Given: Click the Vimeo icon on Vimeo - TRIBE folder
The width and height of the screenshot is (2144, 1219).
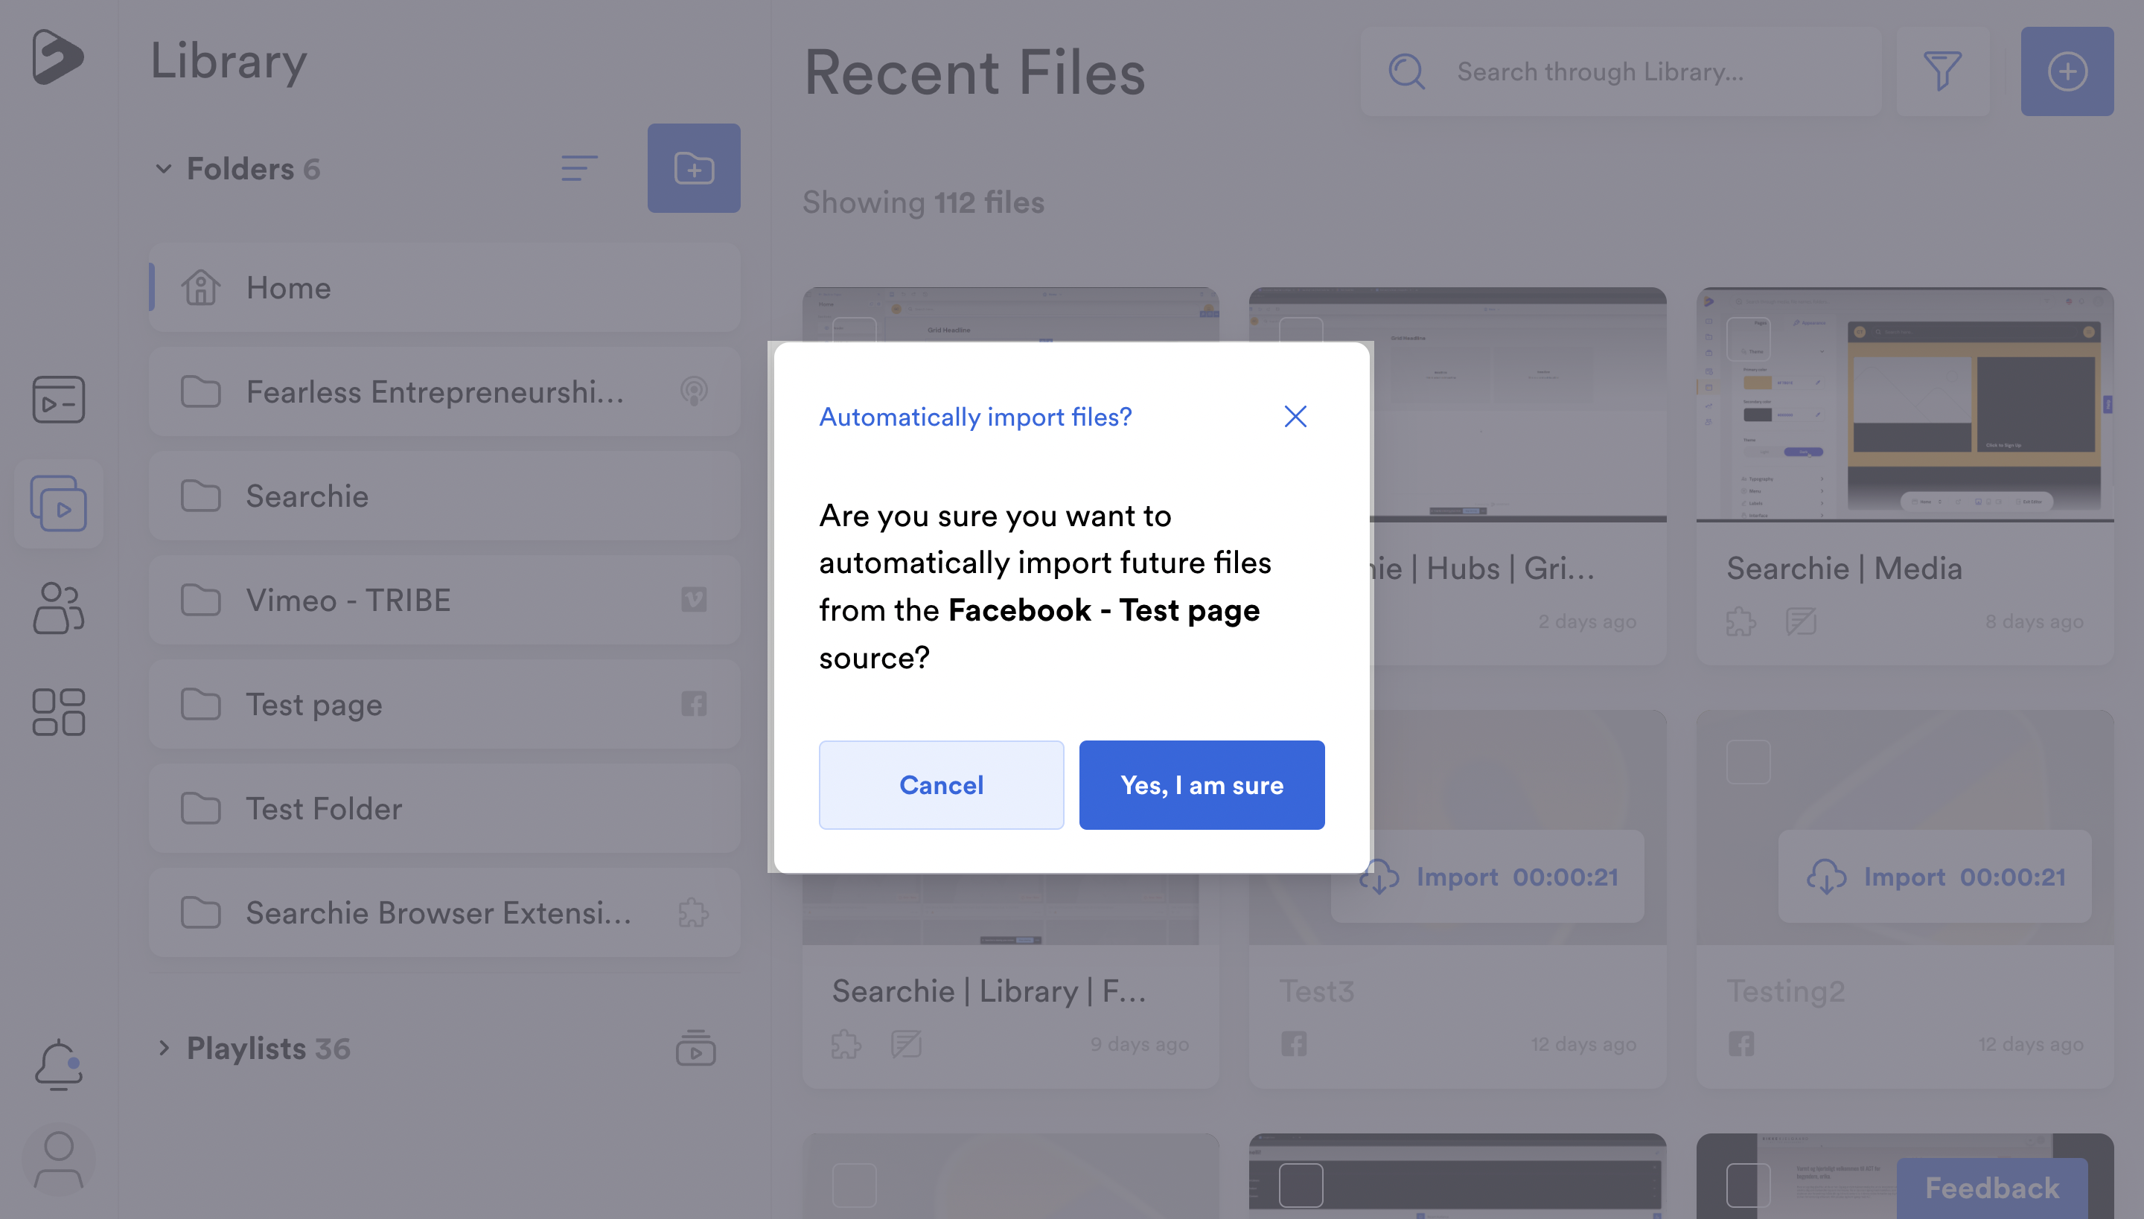Looking at the screenshot, I should (694, 600).
